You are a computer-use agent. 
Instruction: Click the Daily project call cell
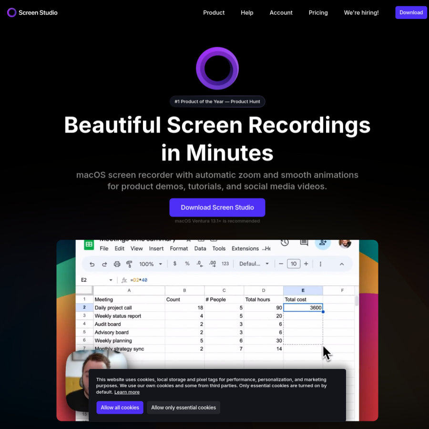(129, 307)
